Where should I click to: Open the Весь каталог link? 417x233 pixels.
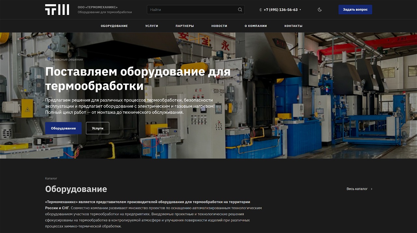[x=357, y=189]
